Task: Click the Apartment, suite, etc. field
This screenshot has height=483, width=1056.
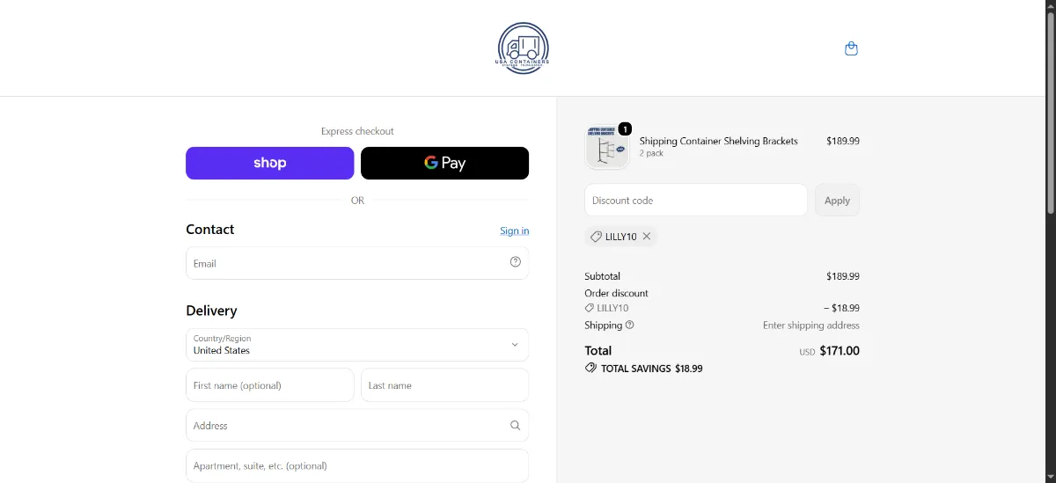Action: [x=357, y=465]
